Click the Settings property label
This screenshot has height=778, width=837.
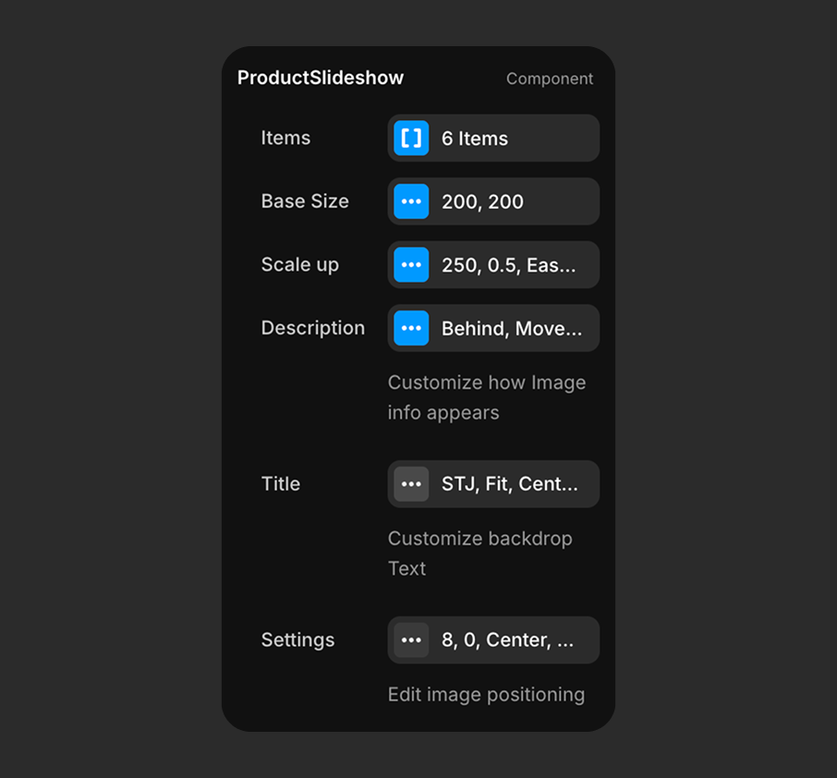click(x=297, y=640)
